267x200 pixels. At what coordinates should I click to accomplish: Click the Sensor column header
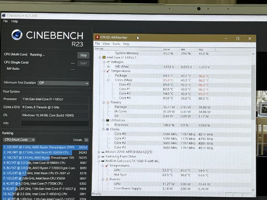pyautogui.click(x=128, y=49)
